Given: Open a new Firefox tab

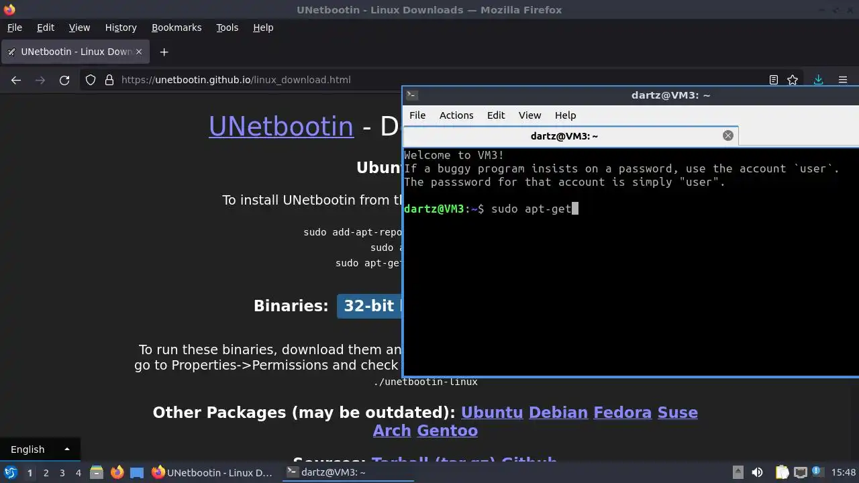Looking at the screenshot, I should point(164,52).
